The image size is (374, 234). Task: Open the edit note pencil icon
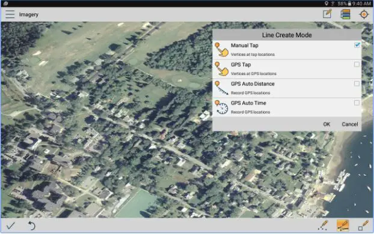click(327, 14)
